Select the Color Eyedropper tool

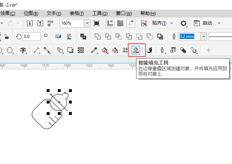coord(94,50)
